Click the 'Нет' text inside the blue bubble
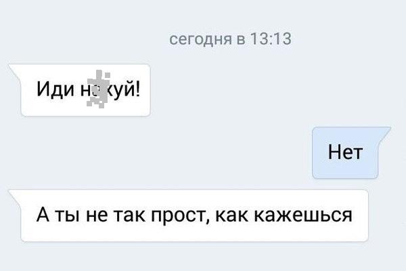Image resolution: width=406 pixels, height=271 pixels. 345,152
